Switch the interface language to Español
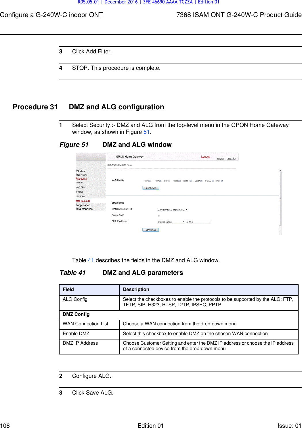 (x=232, y=158)
